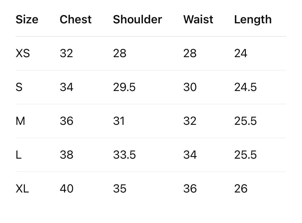This screenshot has width=302, height=223.
Task: Select the XS size row label
Action: 23,53
